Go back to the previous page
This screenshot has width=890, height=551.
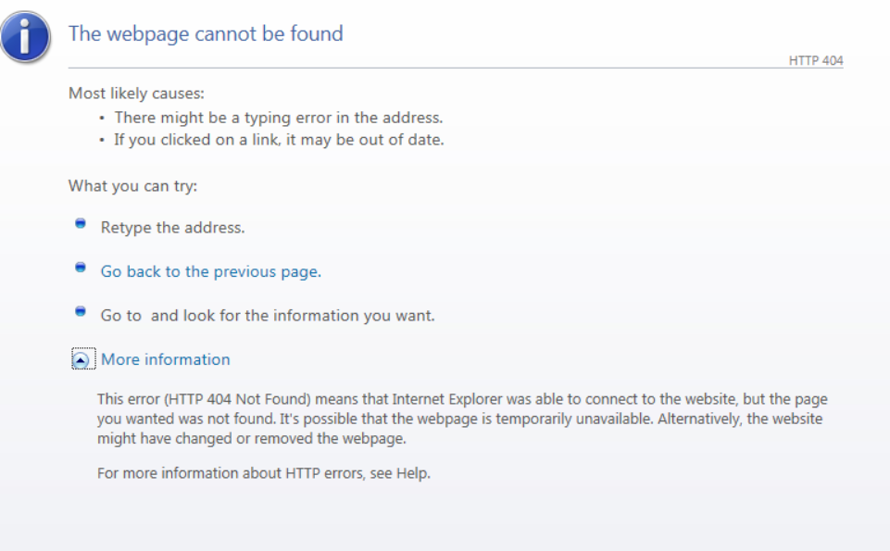pyautogui.click(x=210, y=272)
